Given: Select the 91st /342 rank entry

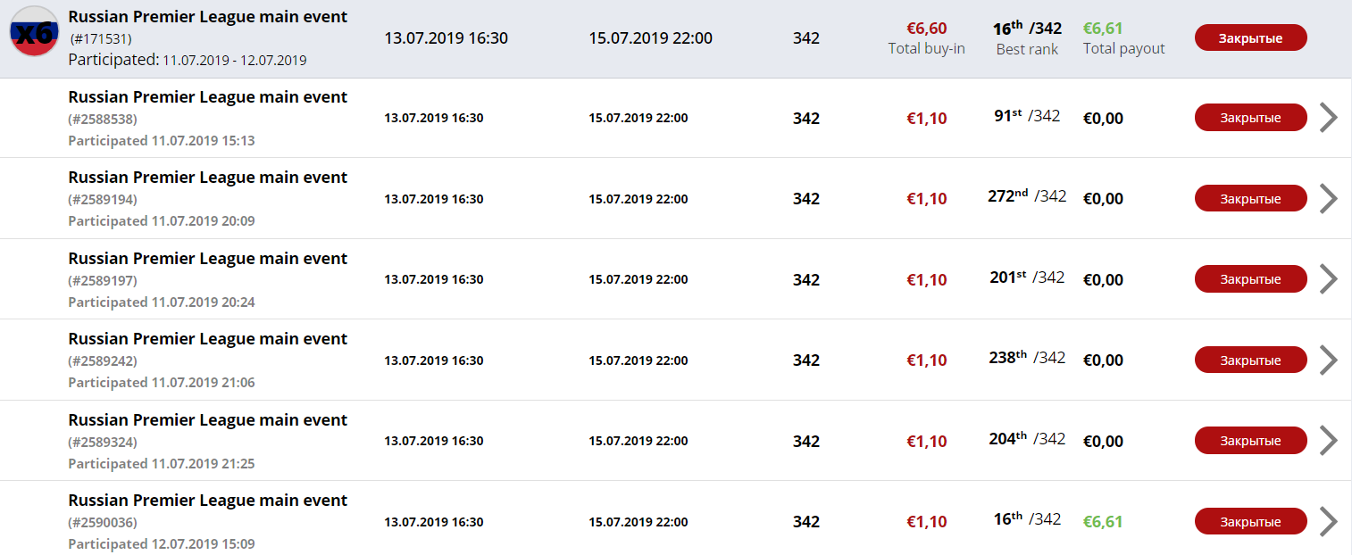Looking at the screenshot, I should [x=1027, y=115].
